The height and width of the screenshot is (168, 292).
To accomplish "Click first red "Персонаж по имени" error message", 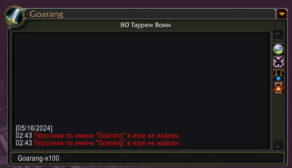I will pos(107,136).
